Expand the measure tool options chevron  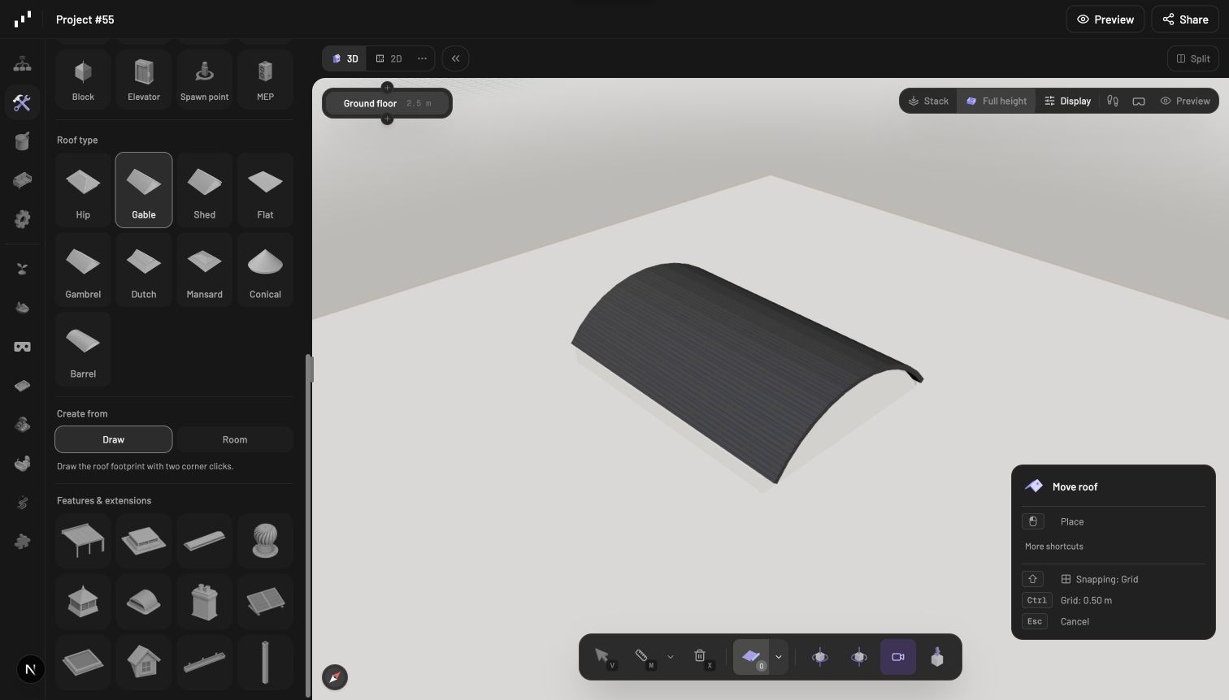pos(671,657)
